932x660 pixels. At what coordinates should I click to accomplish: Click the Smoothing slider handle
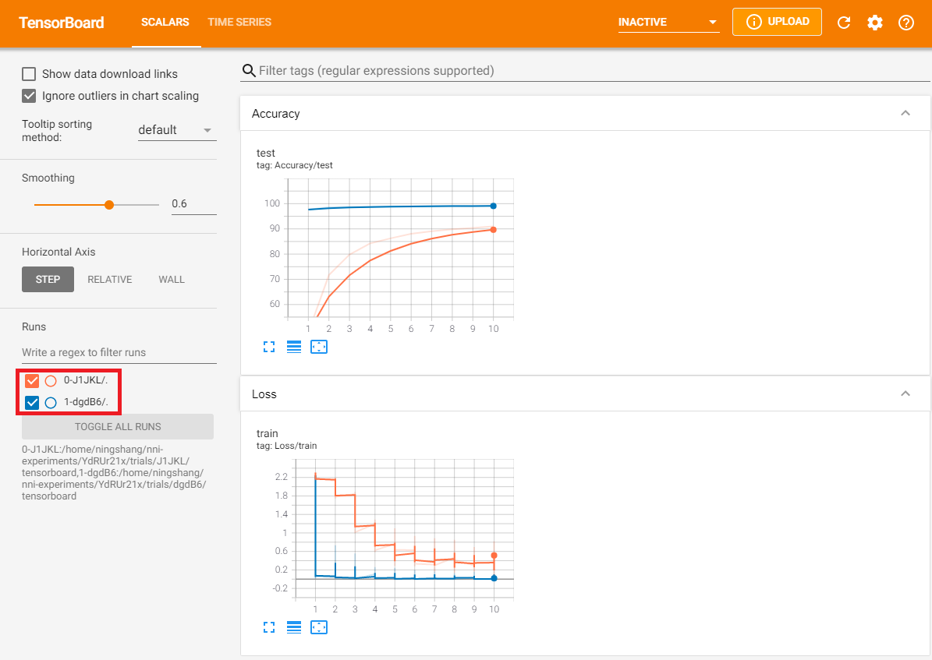click(x=109, y=205)
